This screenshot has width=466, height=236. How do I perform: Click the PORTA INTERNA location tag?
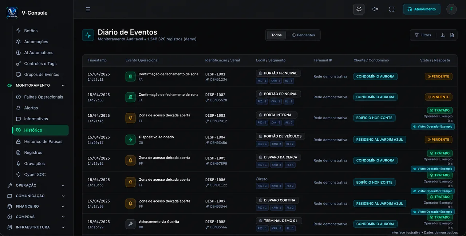[x=277, y=115]
